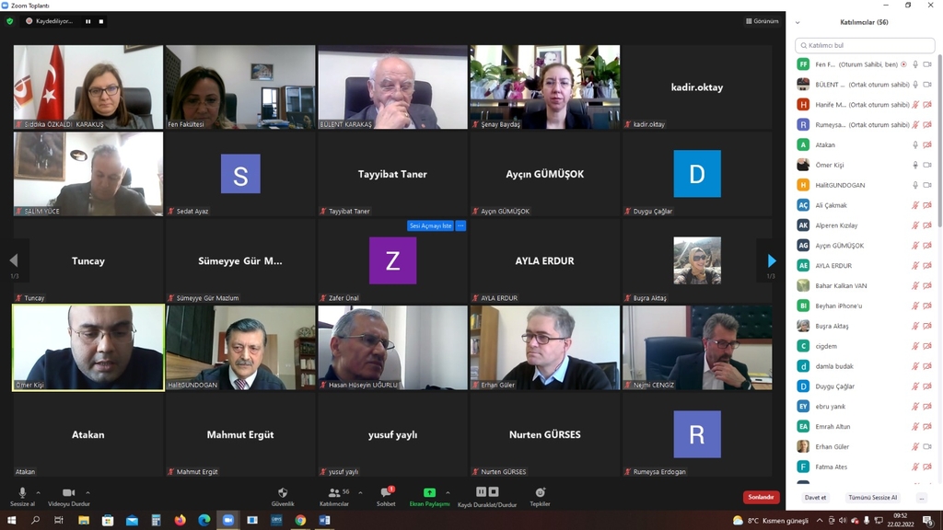Start Ekran Paylaşımı screen share
This screenshot has width=943, height=530.
click(429, 493)
